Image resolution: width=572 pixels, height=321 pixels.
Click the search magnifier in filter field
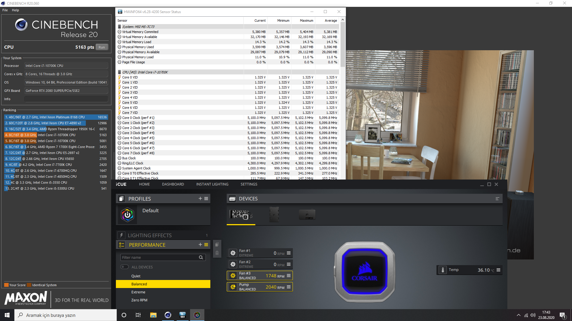(x=201, y=257)
